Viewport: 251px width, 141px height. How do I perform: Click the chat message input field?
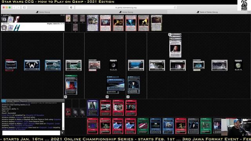click(31, 133)
